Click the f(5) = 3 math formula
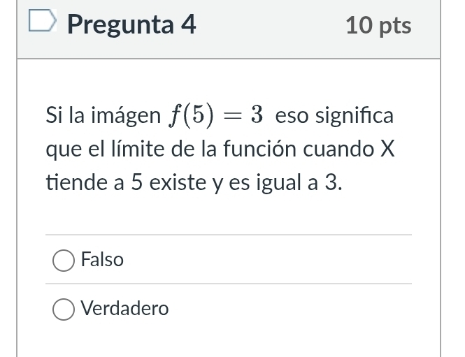The image size is (465, 357). click(215, 115)
